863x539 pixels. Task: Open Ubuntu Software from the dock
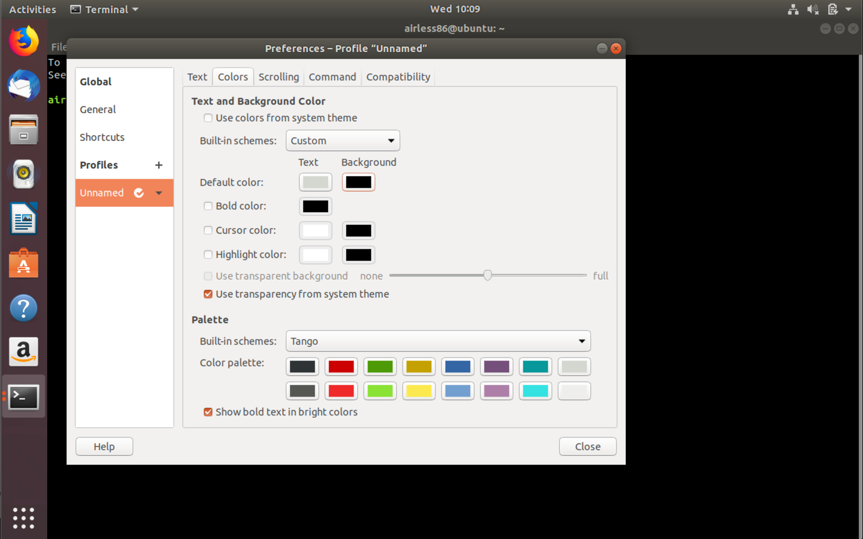(x=24, y=264)
